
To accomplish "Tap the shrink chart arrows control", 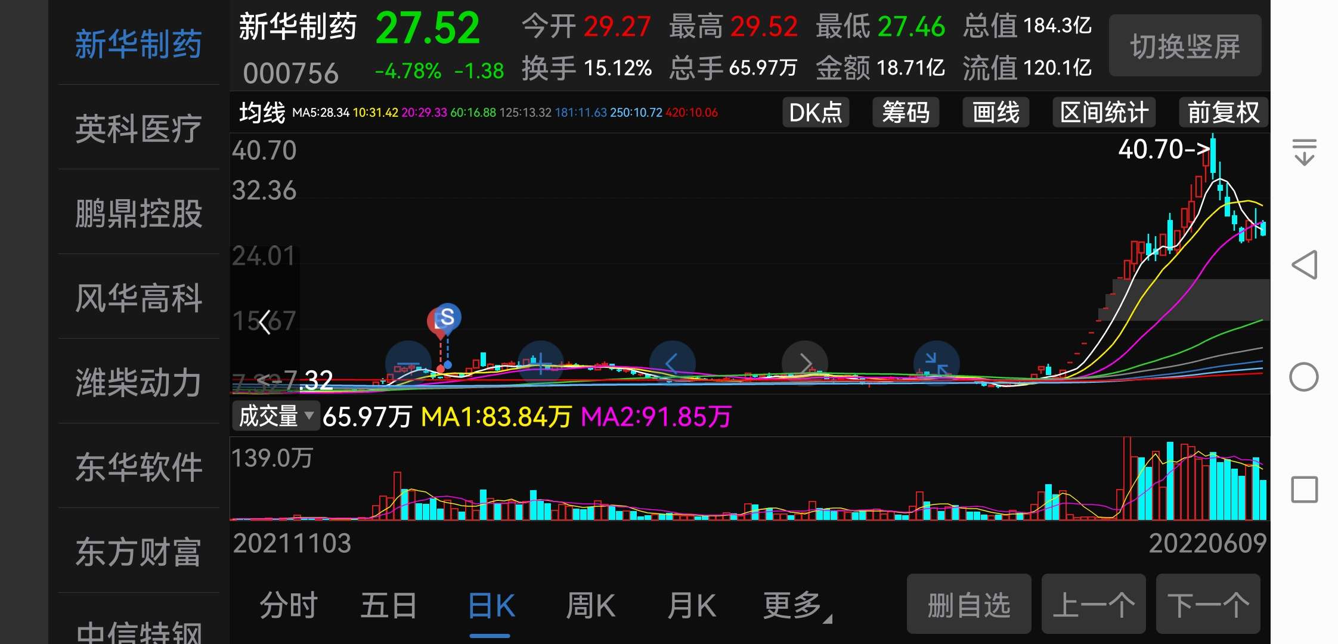I will point(937,363).
